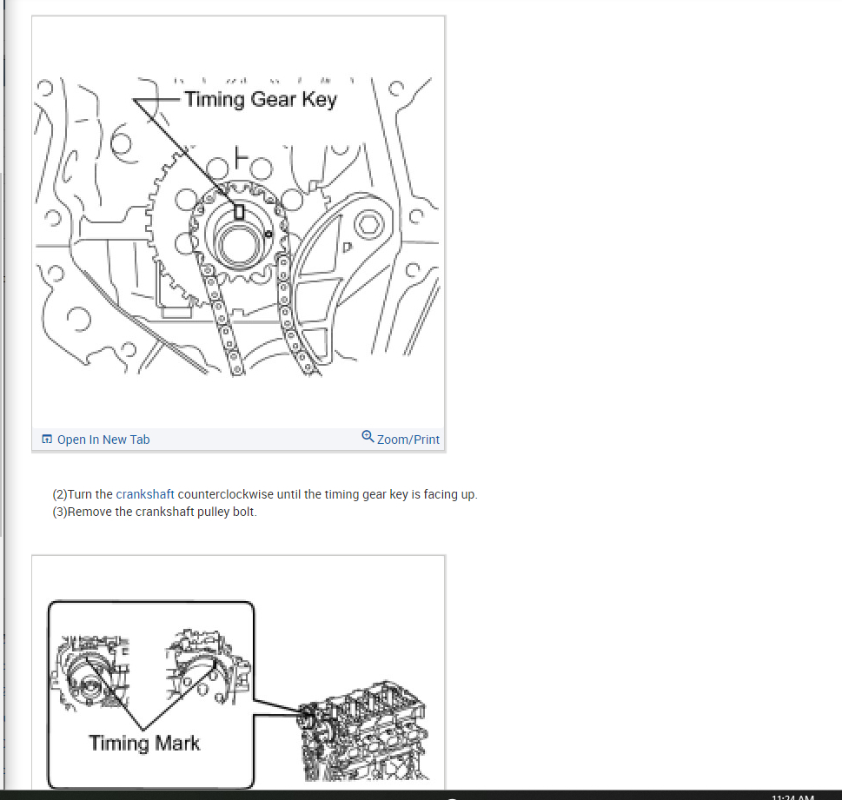Select the Zoom/Print text link

tap(408, 440)
